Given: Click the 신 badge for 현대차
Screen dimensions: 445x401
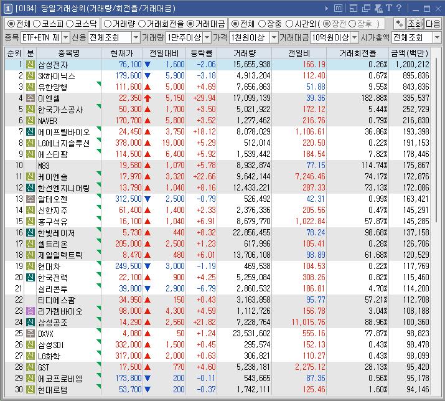Looking at the screenshot, I should [30, 267].
